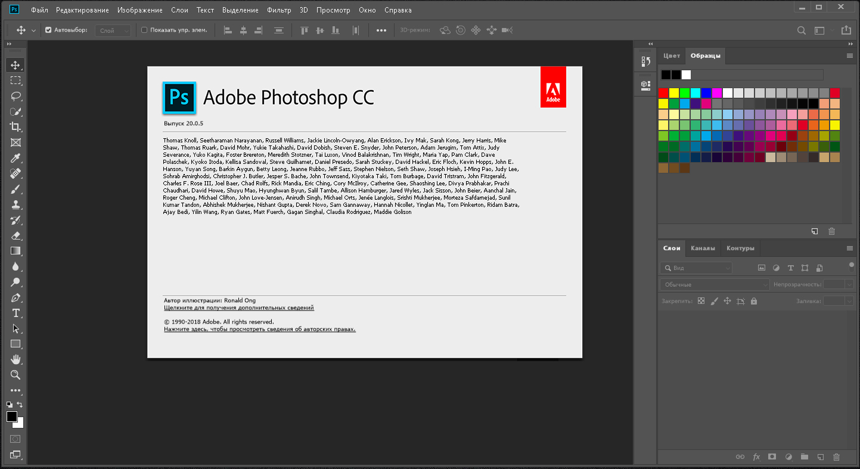This screenshot has height=469, width=860.
Task: Switch to the Каналы tab
Action: (703, 248)
